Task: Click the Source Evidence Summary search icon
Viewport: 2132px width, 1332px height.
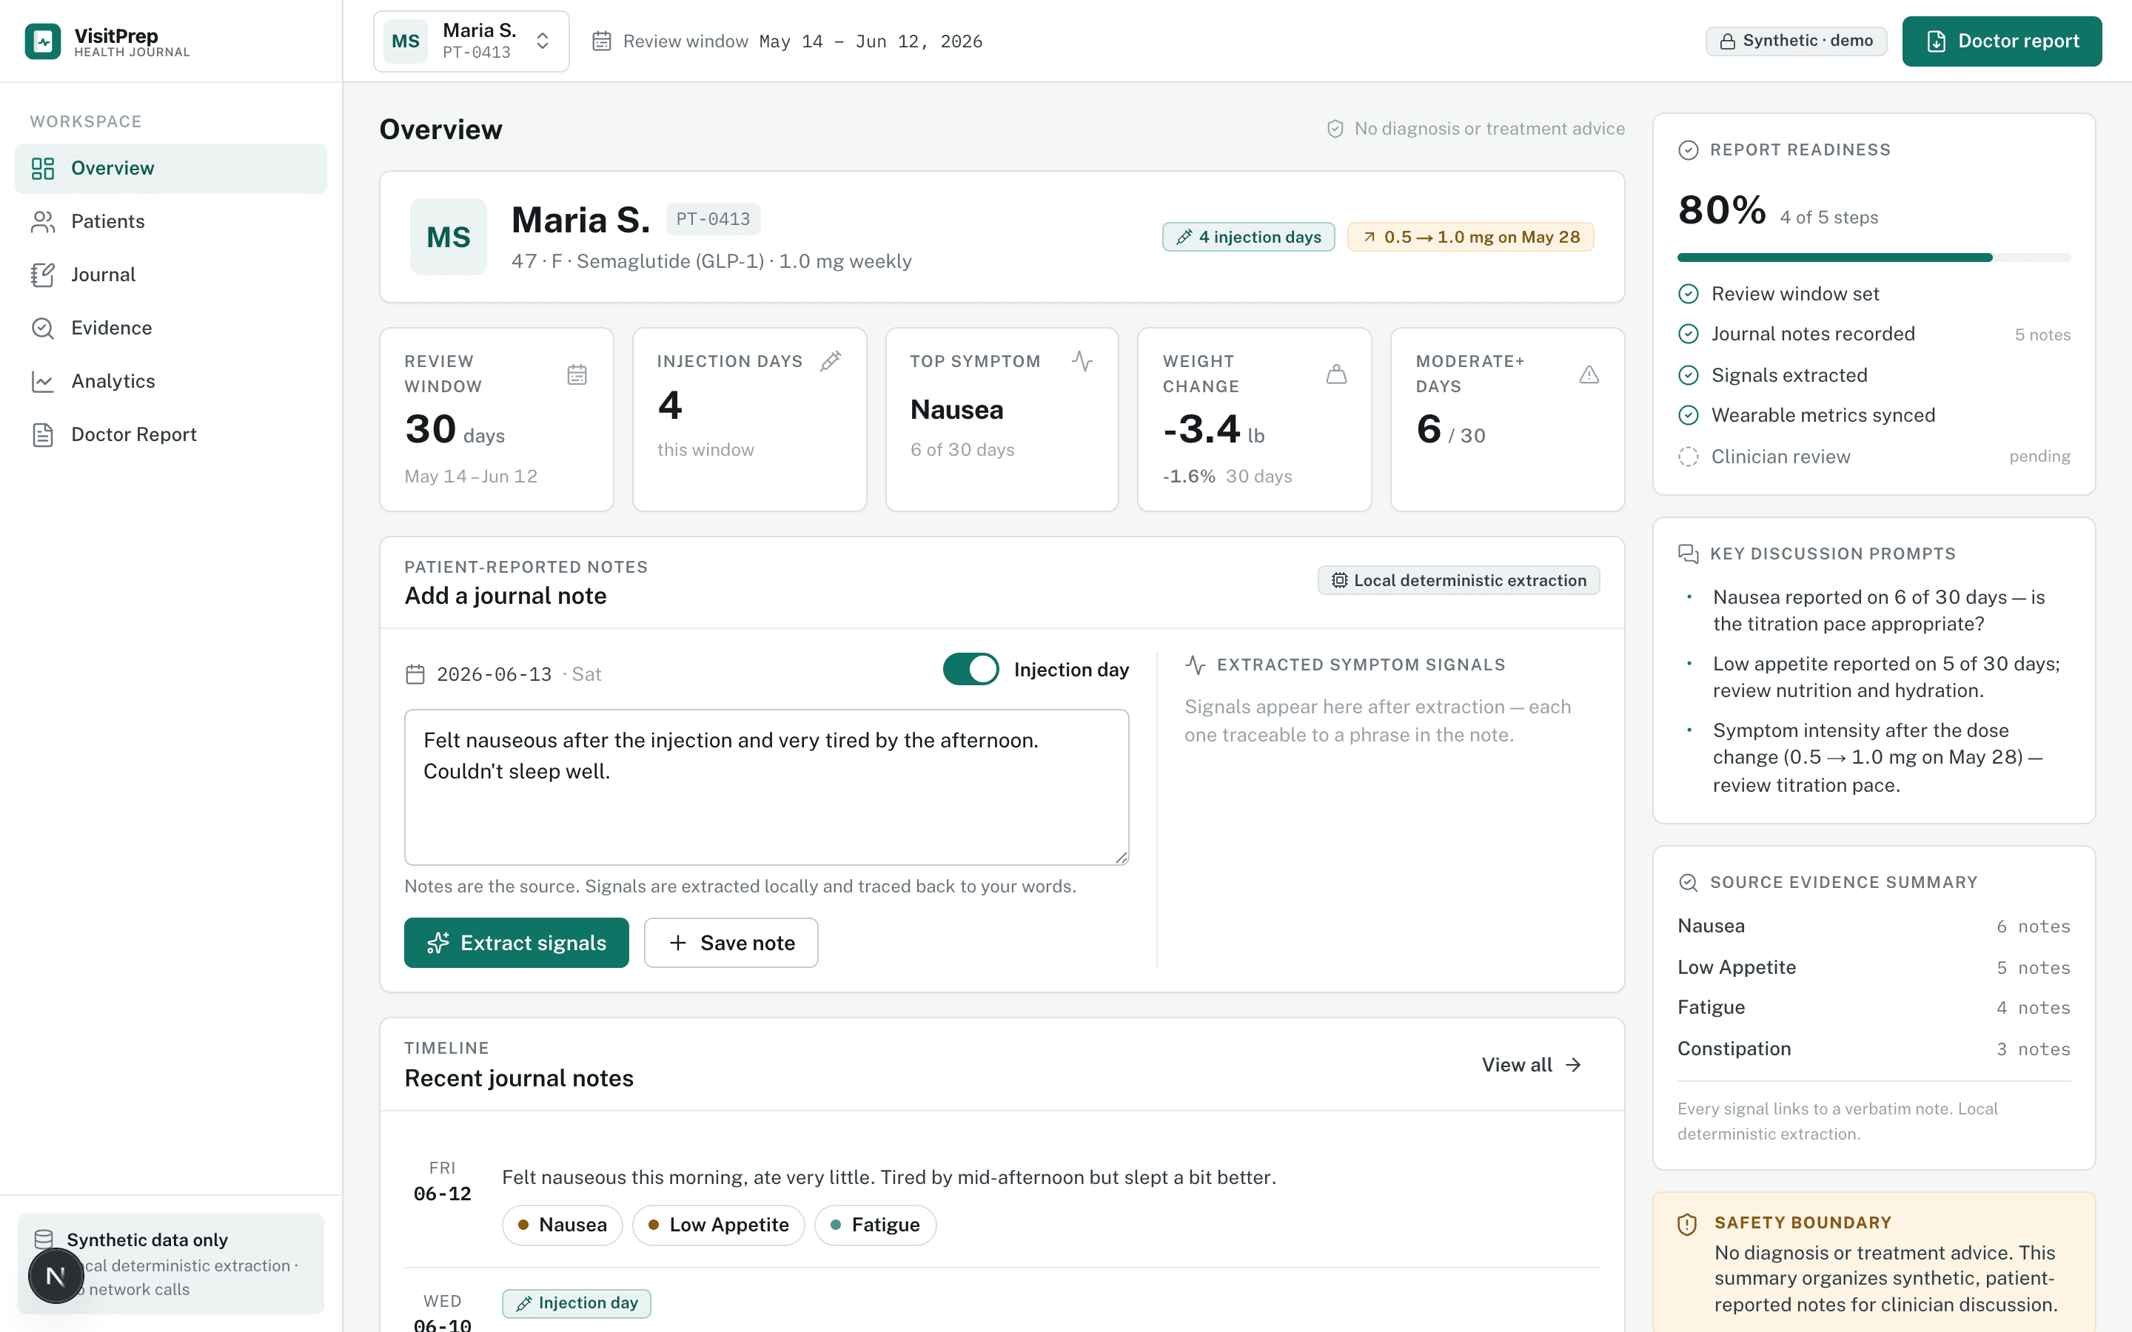Action: tap(1688, 882)
